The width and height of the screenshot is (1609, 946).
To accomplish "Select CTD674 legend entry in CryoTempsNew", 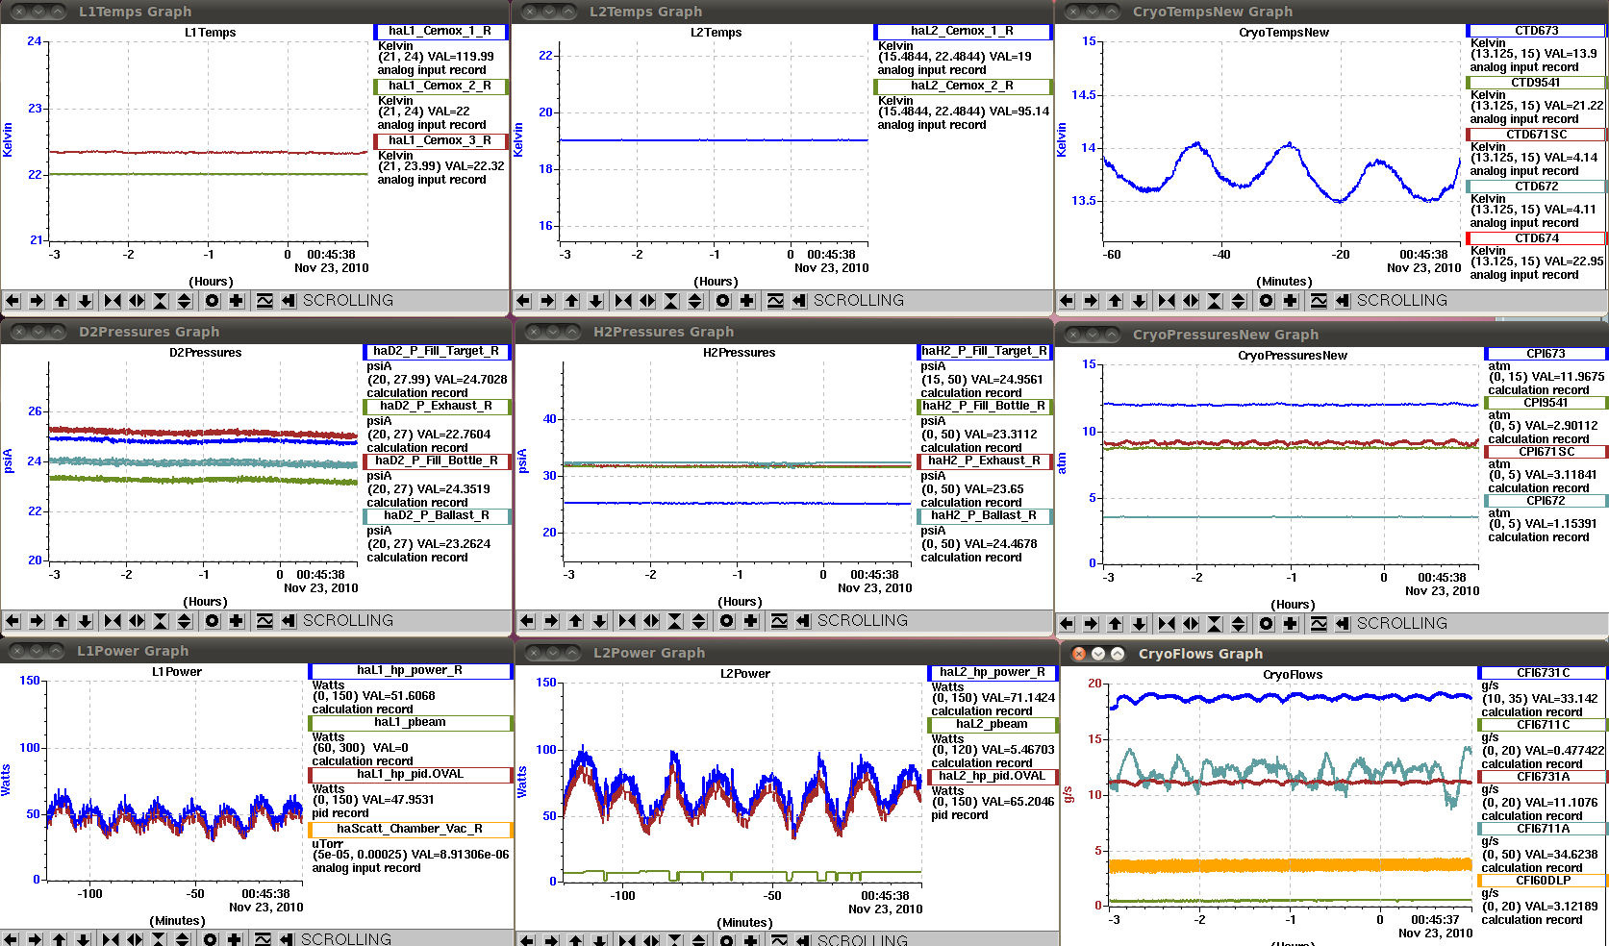I will click(x=1537, y=239).
